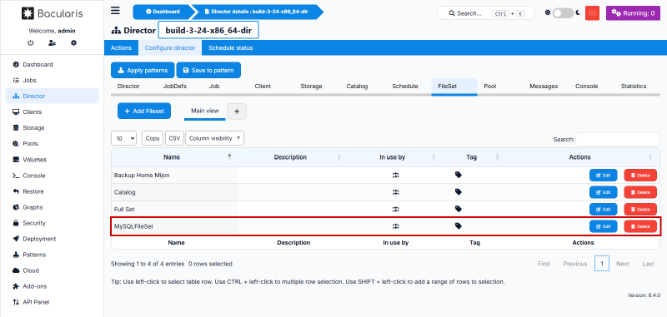
Task: Edit the Backup Home Mijon fileset
Action: click(x=603, y=175)
